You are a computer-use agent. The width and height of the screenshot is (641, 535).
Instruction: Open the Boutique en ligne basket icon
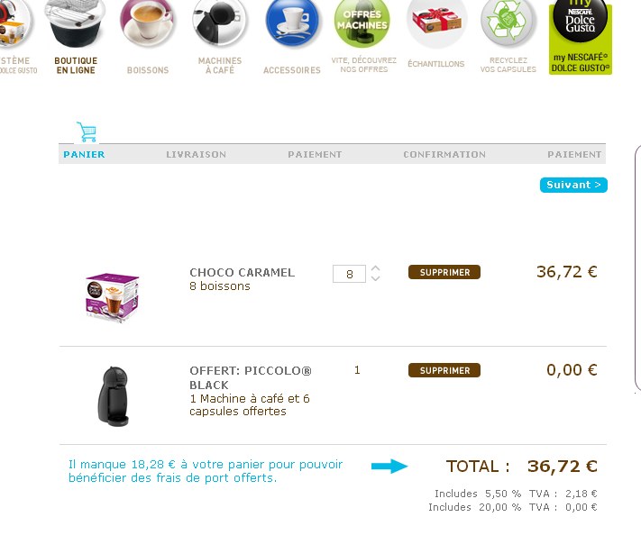coord(76,23)
